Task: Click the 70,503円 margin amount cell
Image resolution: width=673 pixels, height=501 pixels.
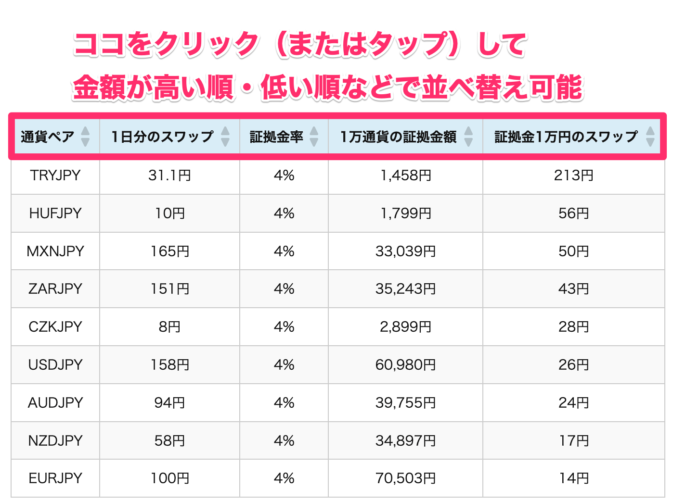Action: [405, 478]
